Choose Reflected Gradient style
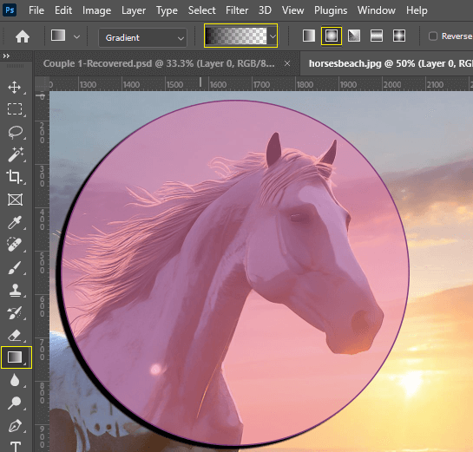Screen dimensions: 473x452 click(377, 36)
